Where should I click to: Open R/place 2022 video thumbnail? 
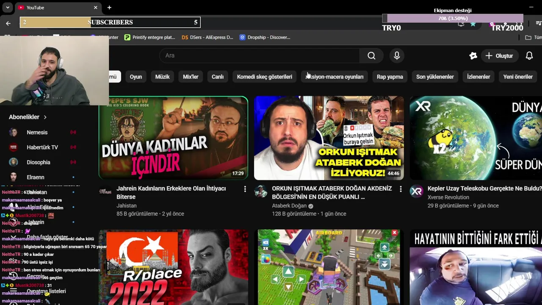(173, 267)
